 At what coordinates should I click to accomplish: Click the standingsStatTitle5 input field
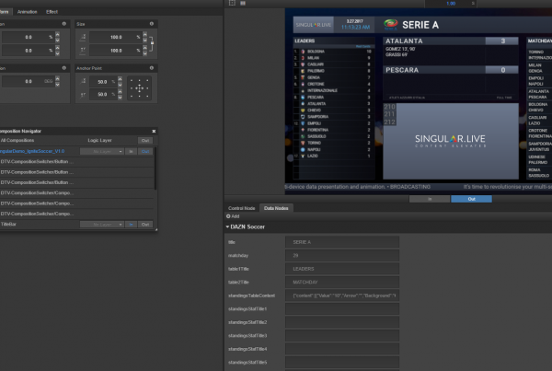click(342, 363)
